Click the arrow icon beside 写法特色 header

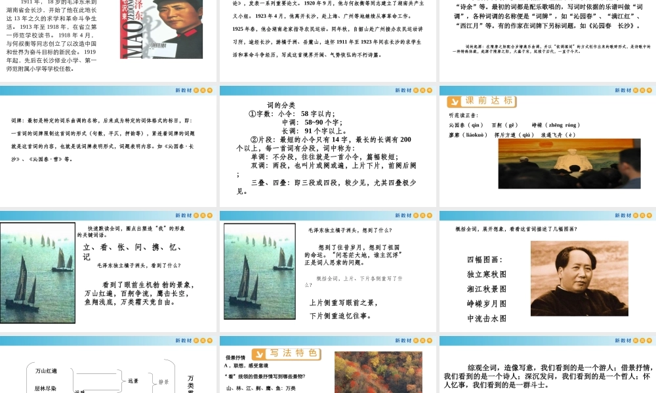(258, 352)
